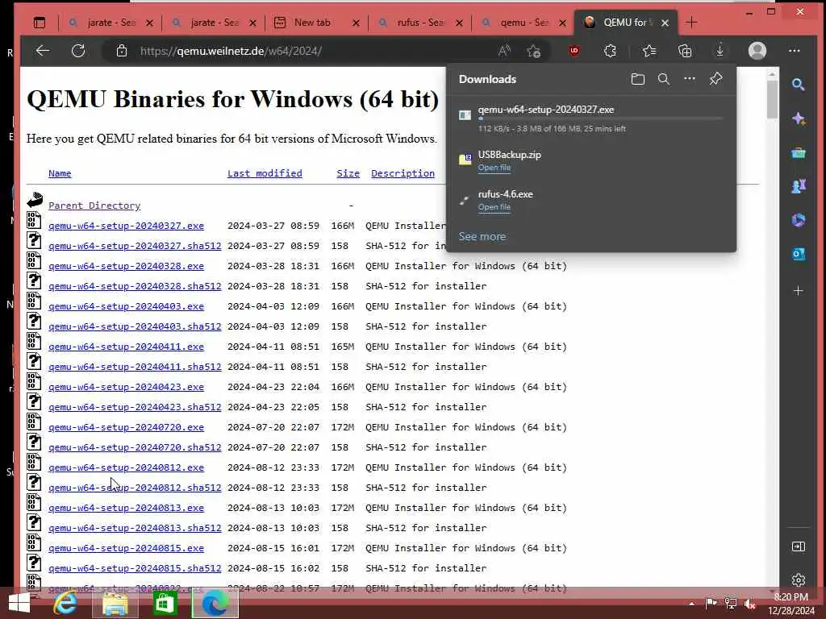This screenshot has width=826, height=619.
Task: Open the Collections icon
Action: 684,51
